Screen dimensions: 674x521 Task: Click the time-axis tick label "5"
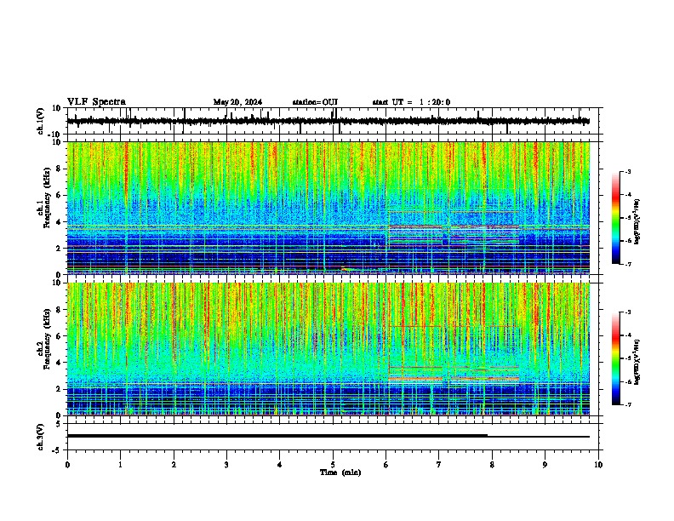pos(333,464)
